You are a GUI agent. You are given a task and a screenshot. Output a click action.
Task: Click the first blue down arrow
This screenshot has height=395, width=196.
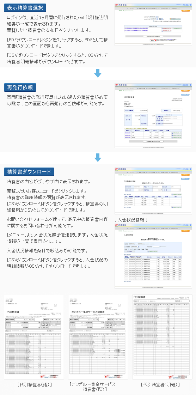[x=98, y=73]
